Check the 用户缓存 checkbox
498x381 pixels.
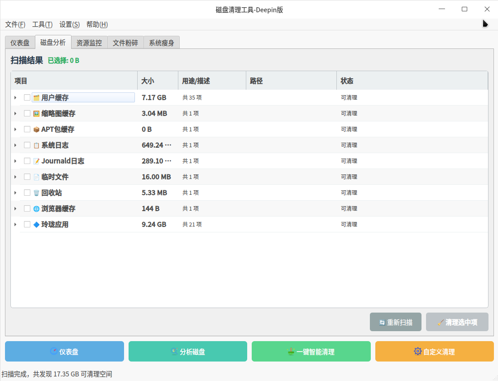(x=27, y=97)
